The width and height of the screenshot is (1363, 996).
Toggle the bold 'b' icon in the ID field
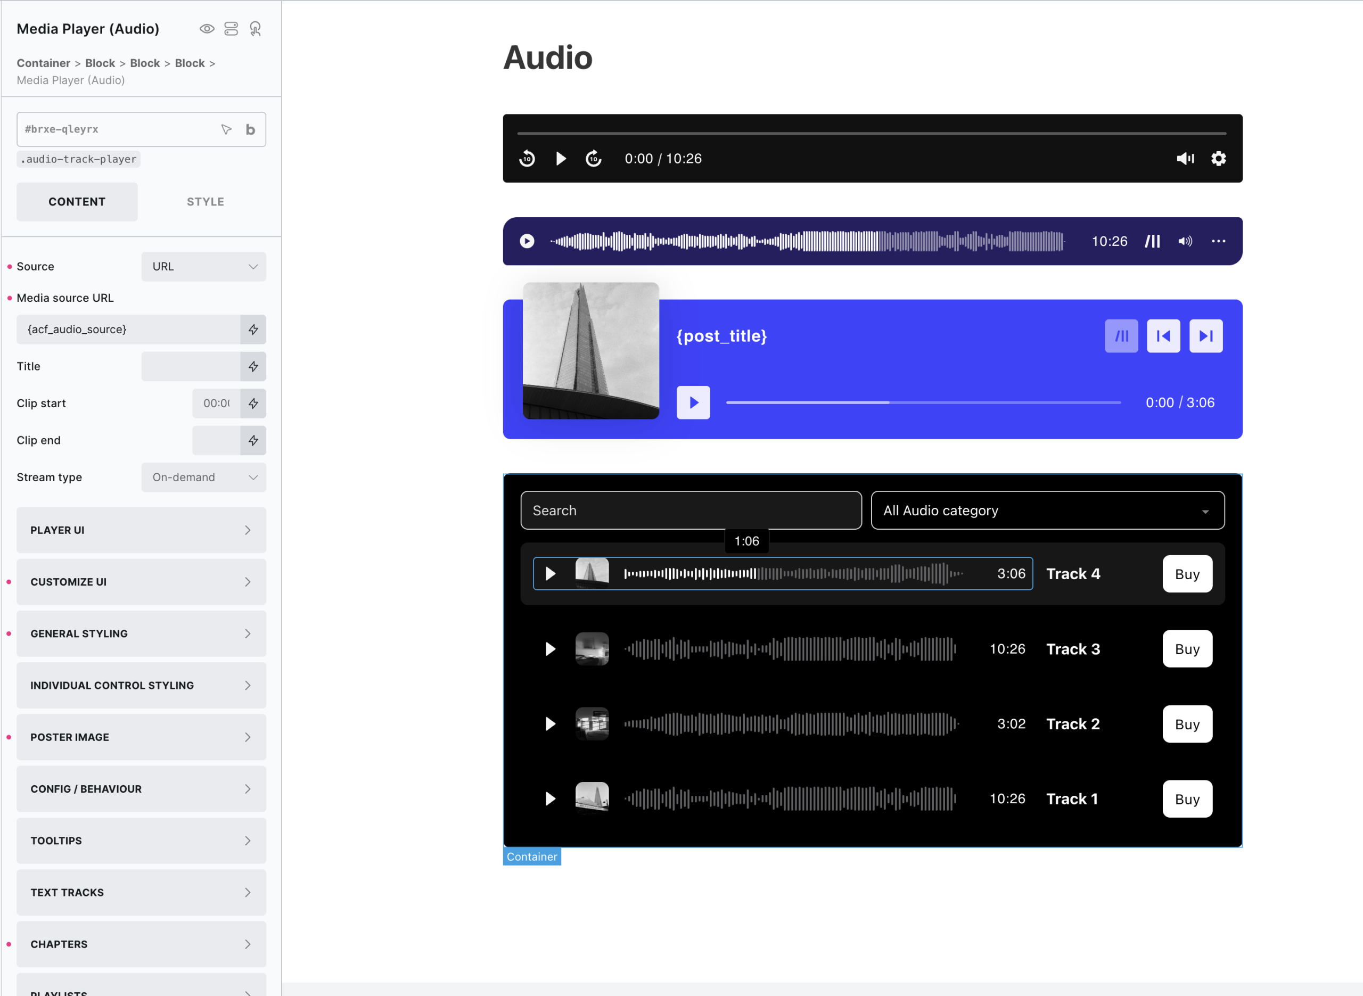coord(250,130)
